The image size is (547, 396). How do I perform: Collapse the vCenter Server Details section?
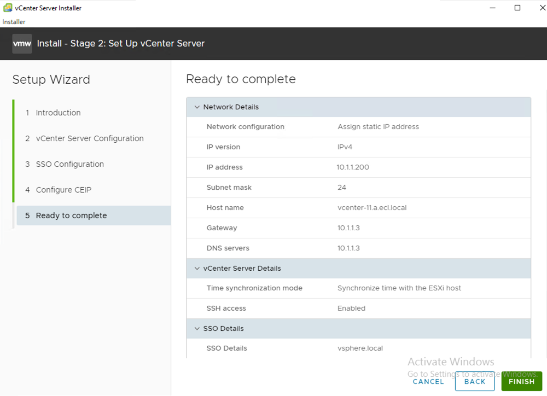pos(197,269)
